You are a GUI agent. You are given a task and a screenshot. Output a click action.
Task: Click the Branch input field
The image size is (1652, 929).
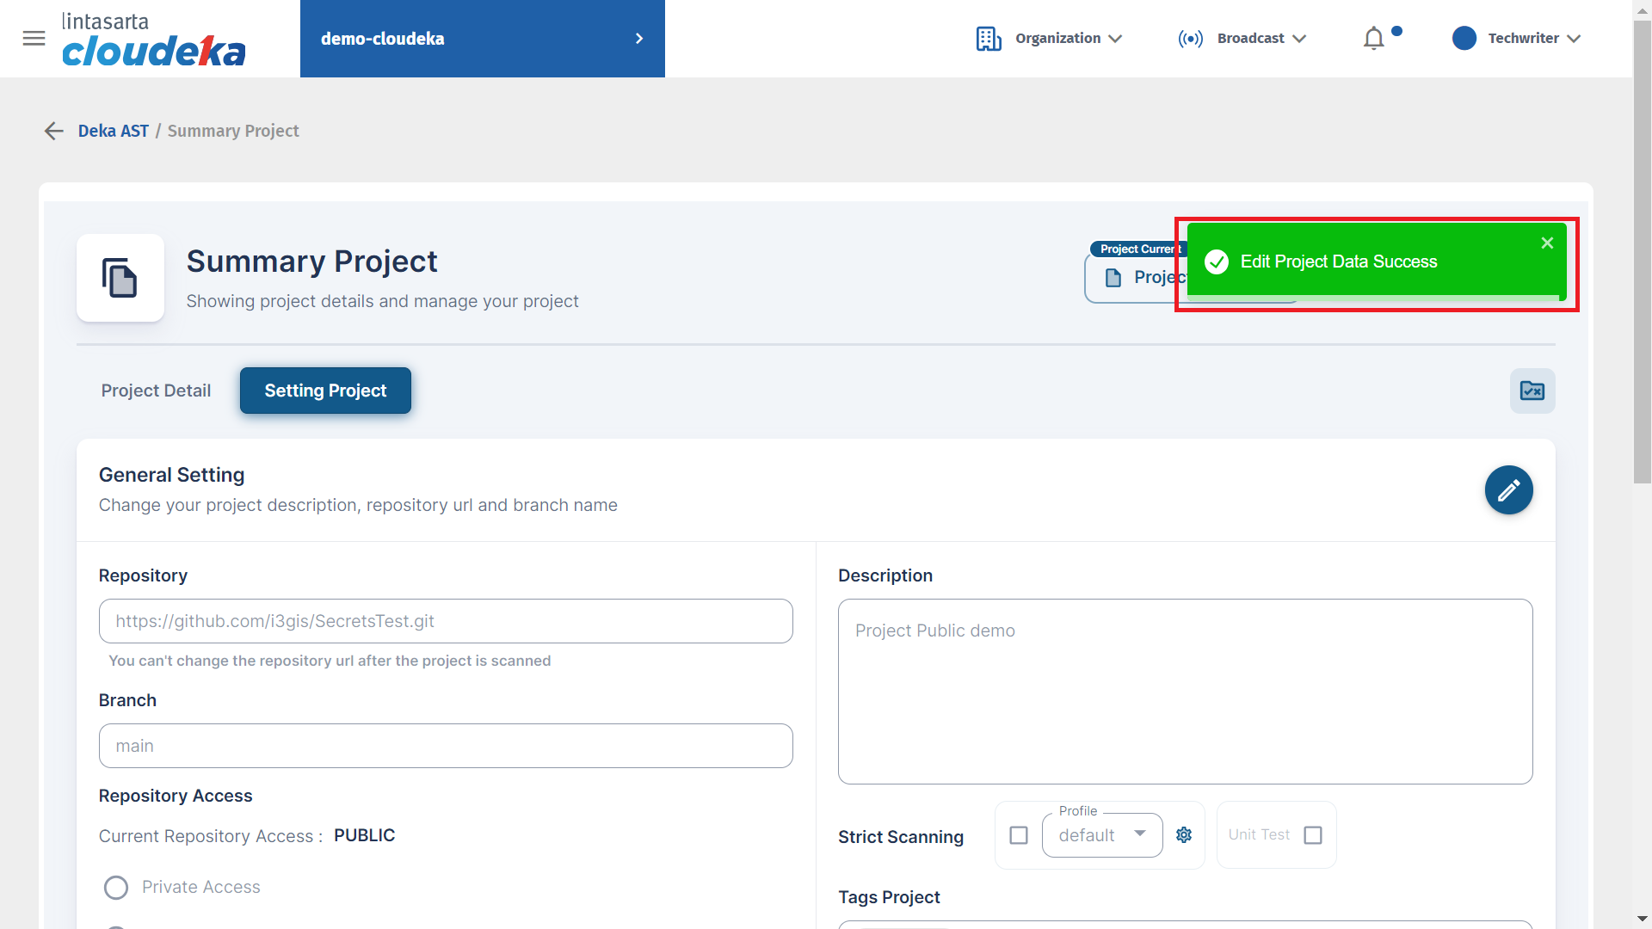[x=446, y=746]
